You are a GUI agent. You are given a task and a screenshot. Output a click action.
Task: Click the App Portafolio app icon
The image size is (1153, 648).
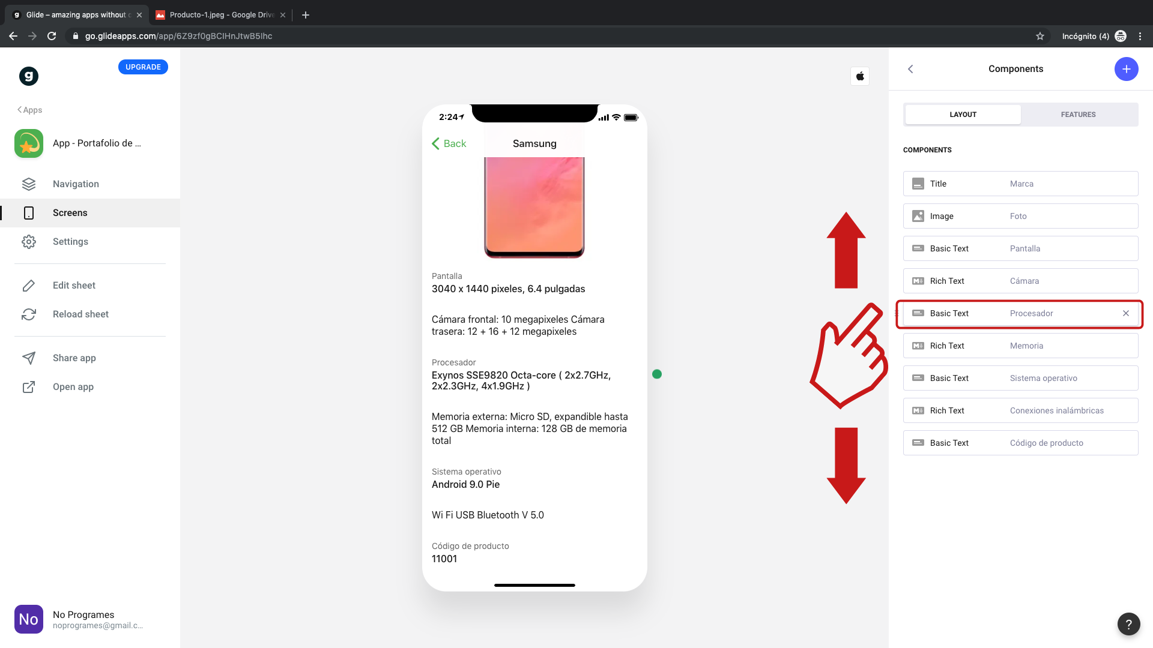pos(29,143)
